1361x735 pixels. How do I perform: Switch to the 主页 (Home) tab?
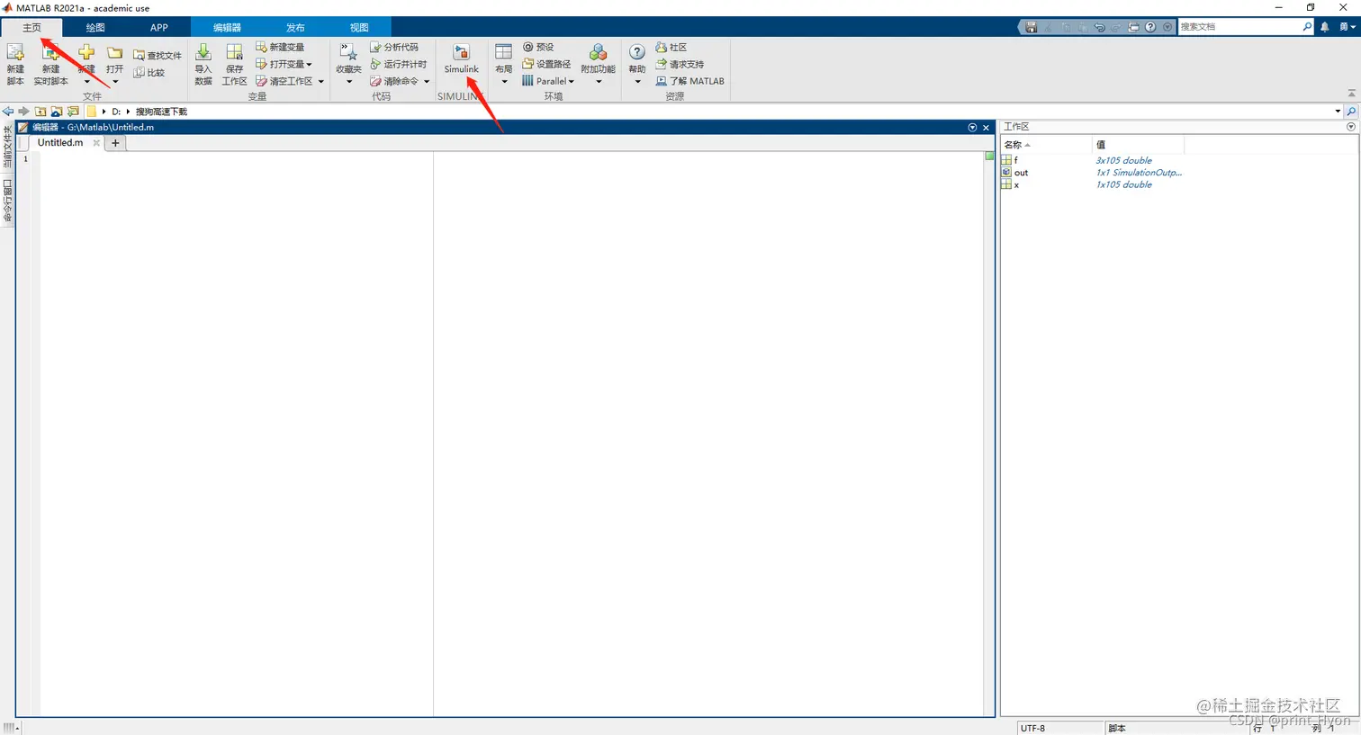[x=32, y=27]
